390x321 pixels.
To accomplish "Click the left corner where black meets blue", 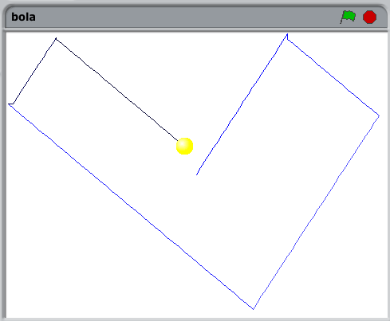I will click(10, 104).
